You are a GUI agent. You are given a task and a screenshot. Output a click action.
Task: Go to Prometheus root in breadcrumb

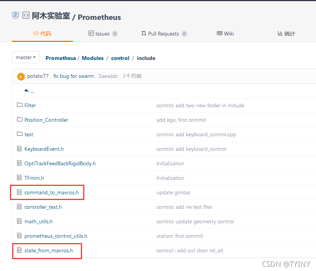click(x=61, y=58)
